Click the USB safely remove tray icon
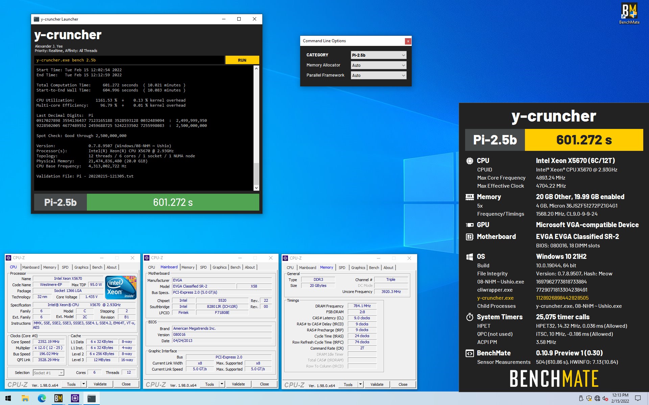This screenshot has width=649, height=405. (581, 398)
